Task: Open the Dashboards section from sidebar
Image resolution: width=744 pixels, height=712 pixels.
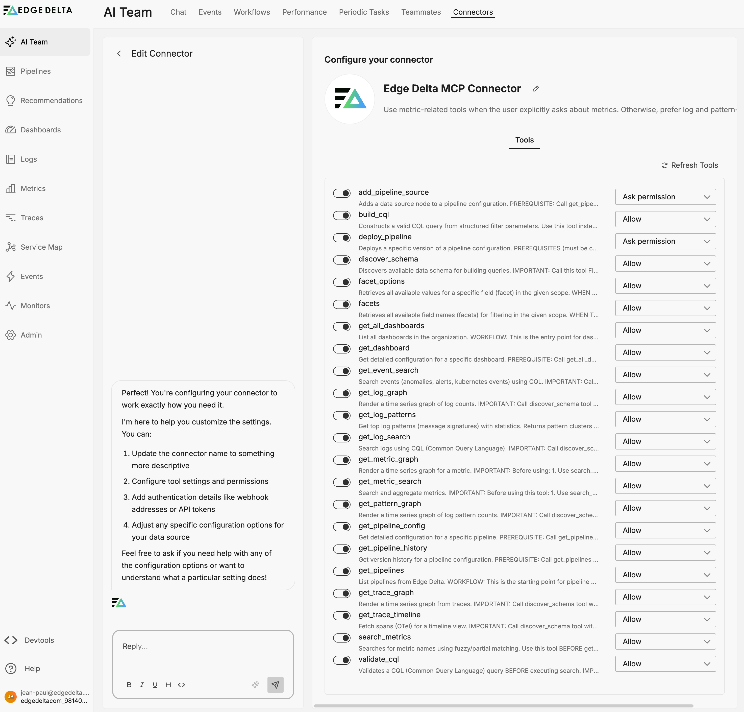Action: click(40, 130)
